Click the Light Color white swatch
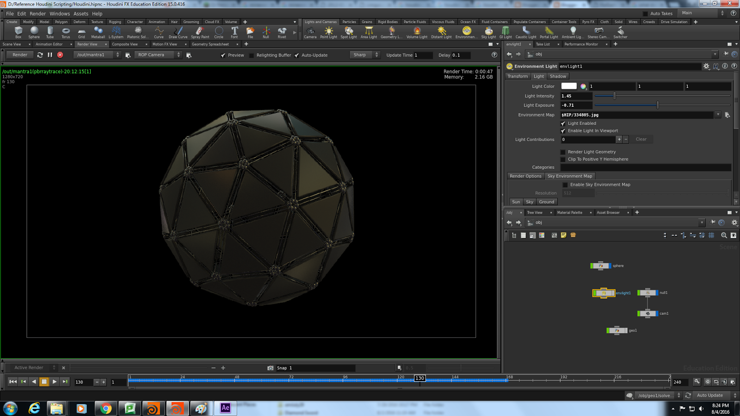 pyautogui.click(x=568, y=86)
